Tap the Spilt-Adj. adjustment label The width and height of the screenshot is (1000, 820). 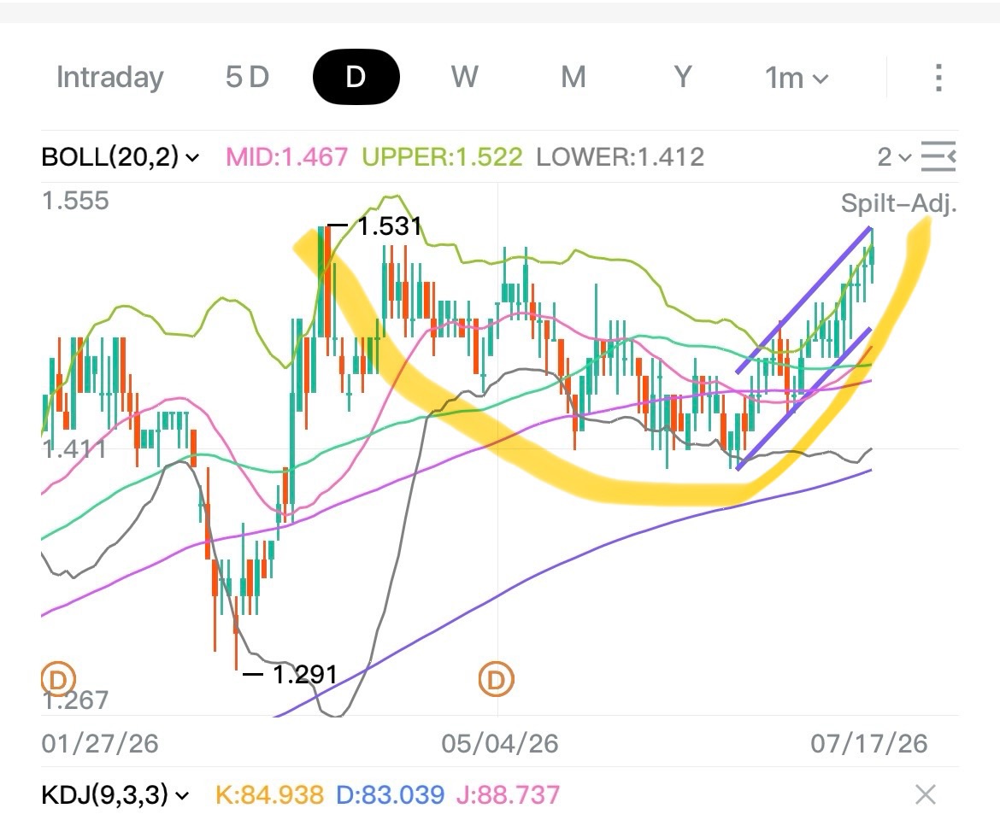898,203
